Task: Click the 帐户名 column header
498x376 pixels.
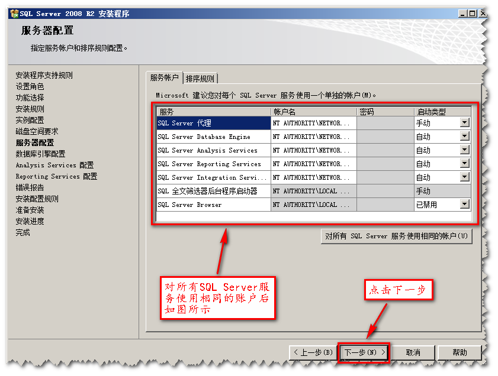Action: tap(314, 112)
